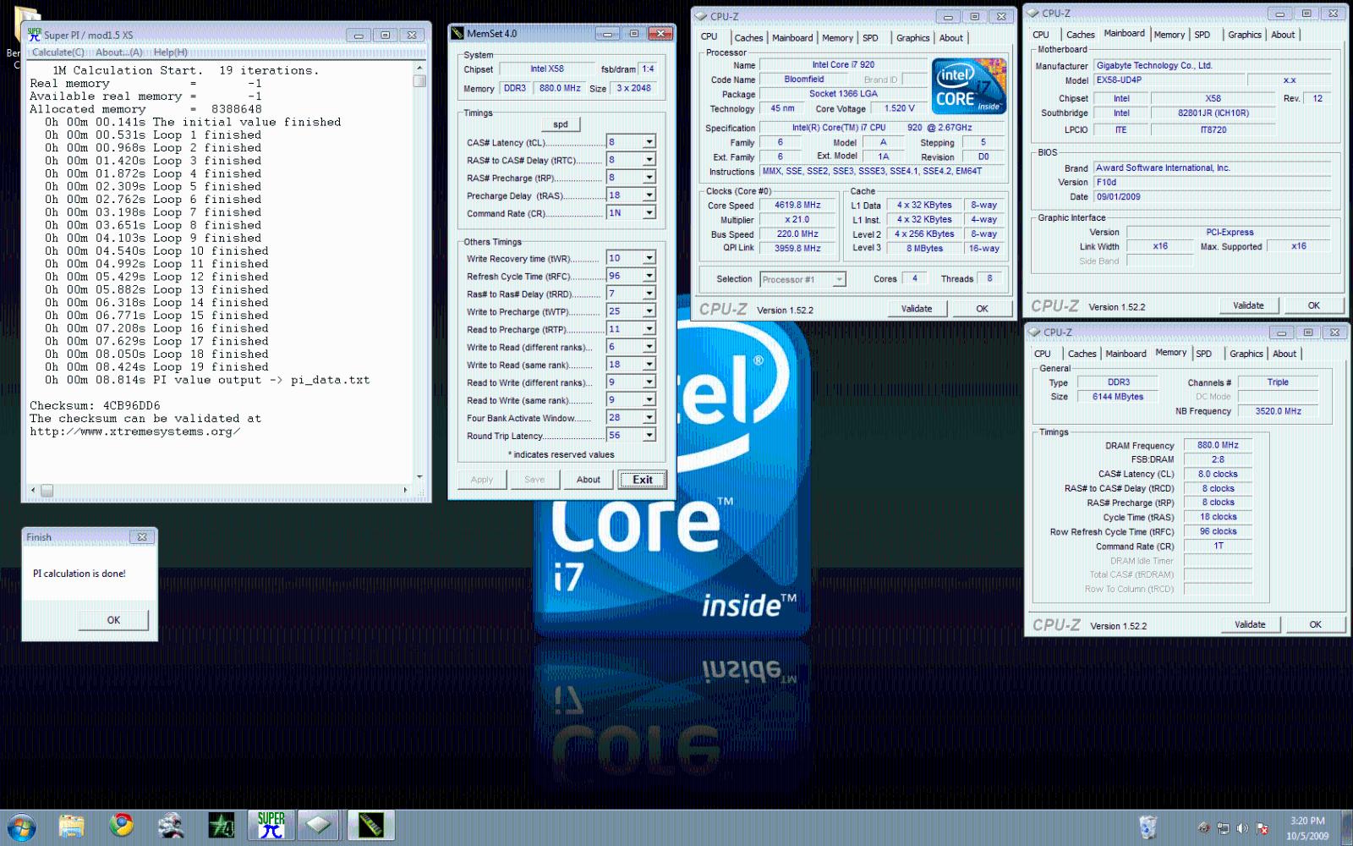Click the xtremesystems.org URL text
1353x846 pixels.
pyautogui.click(x=135, y=431)
